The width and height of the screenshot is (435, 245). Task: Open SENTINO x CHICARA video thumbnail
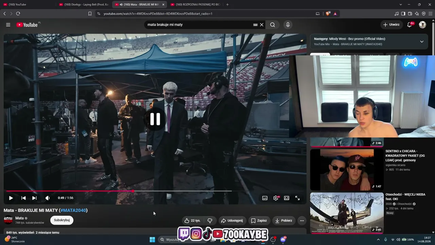pyautogui.click(x=347, y=170)
